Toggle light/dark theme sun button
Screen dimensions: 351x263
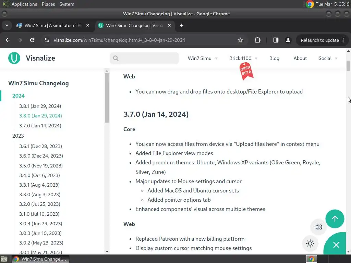coord(310,243)
